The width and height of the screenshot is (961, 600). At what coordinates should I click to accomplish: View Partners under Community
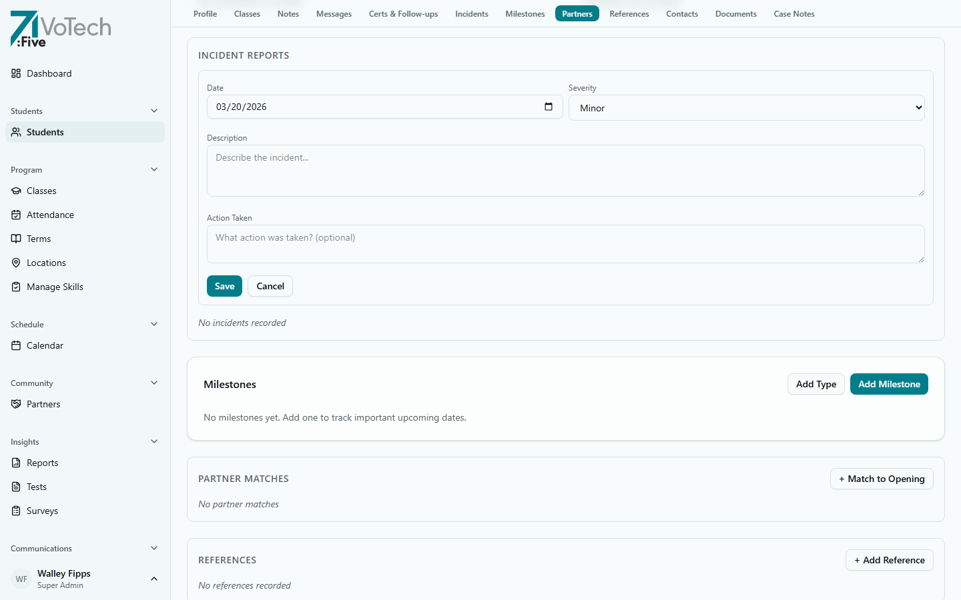(43, 404)
